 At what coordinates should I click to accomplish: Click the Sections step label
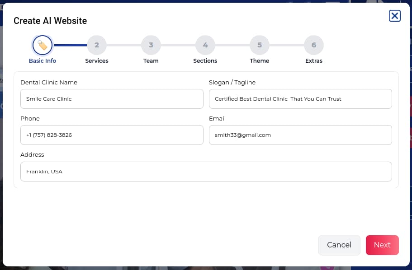tap(205, 61)
